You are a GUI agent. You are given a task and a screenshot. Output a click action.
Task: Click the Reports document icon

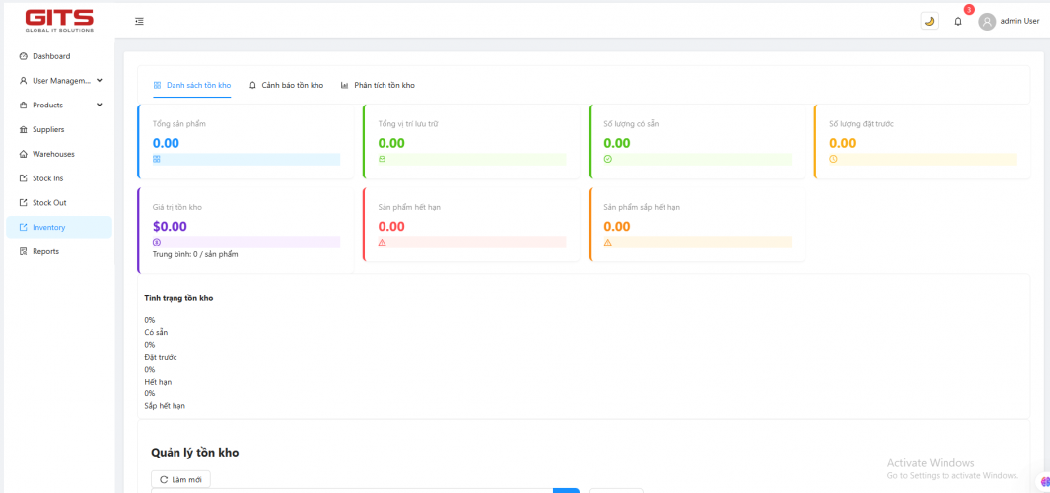[x=24, y=251]
